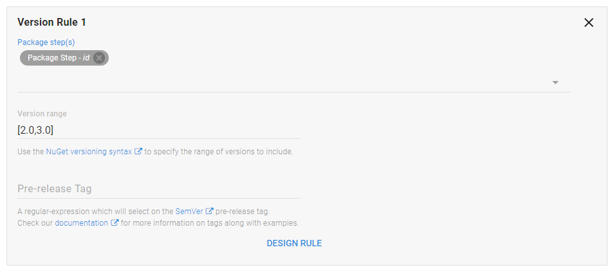Viewport: 614px width, 272px height.
Task: Open the documentation link
Action: (x=82, y=223)
